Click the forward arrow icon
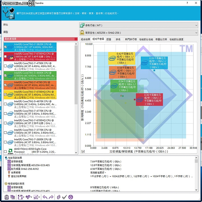 click(51, 197)
